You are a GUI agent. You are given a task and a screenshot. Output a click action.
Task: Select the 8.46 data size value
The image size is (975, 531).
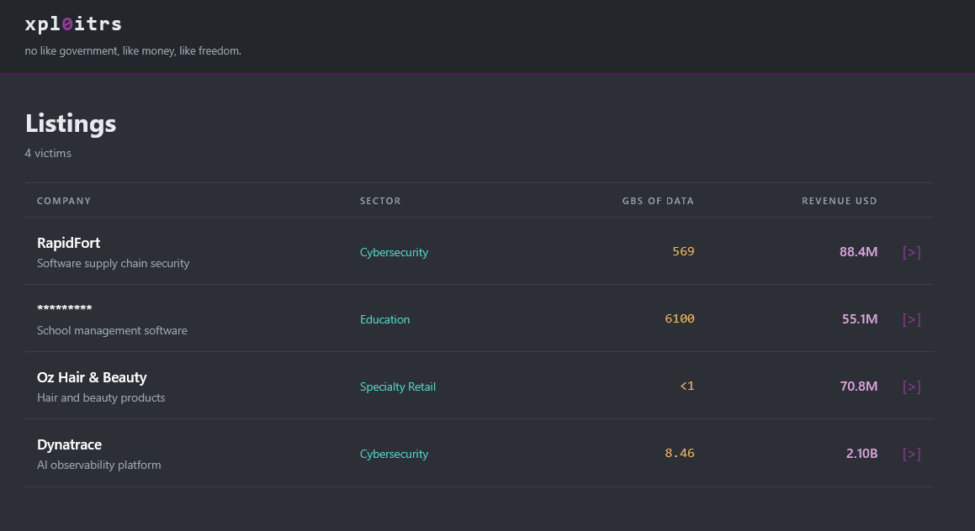pos(680,454)
